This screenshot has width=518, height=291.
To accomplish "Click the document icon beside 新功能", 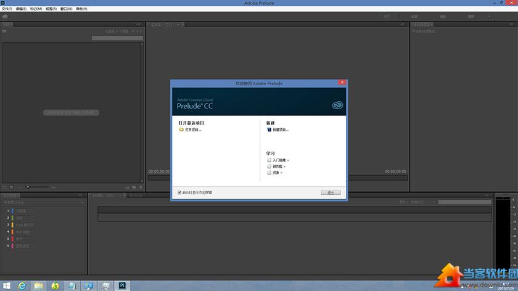I will tap(269, 166).
